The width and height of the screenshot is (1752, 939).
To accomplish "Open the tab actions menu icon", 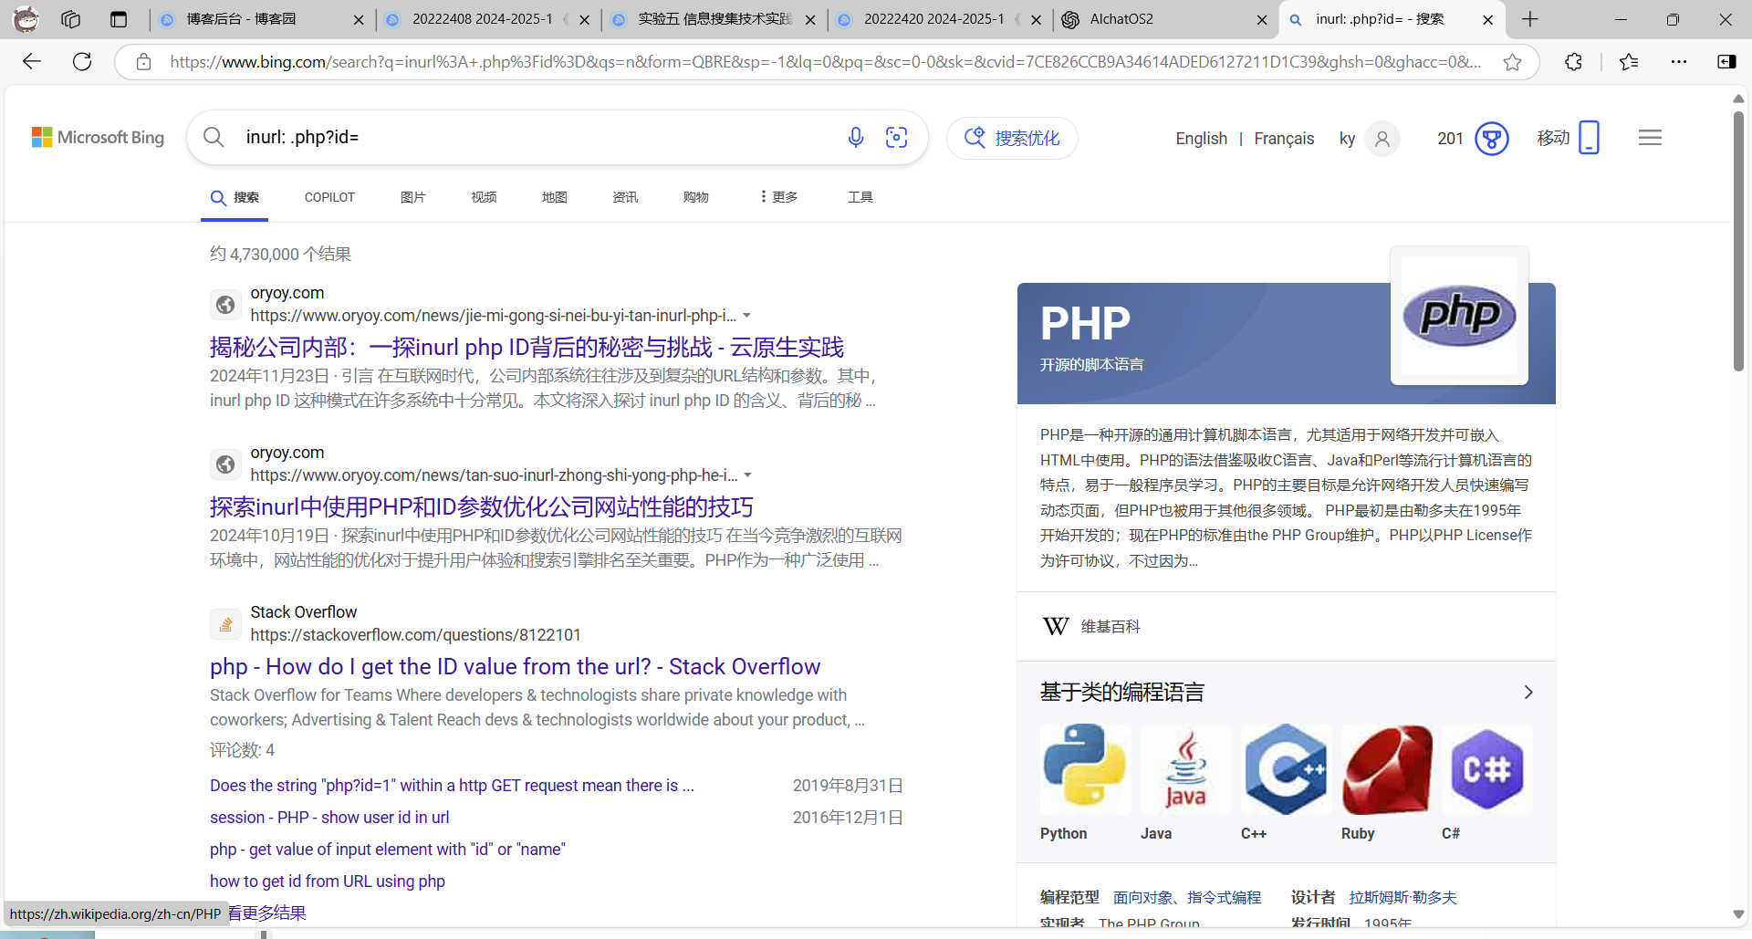I will pos(119,19).
